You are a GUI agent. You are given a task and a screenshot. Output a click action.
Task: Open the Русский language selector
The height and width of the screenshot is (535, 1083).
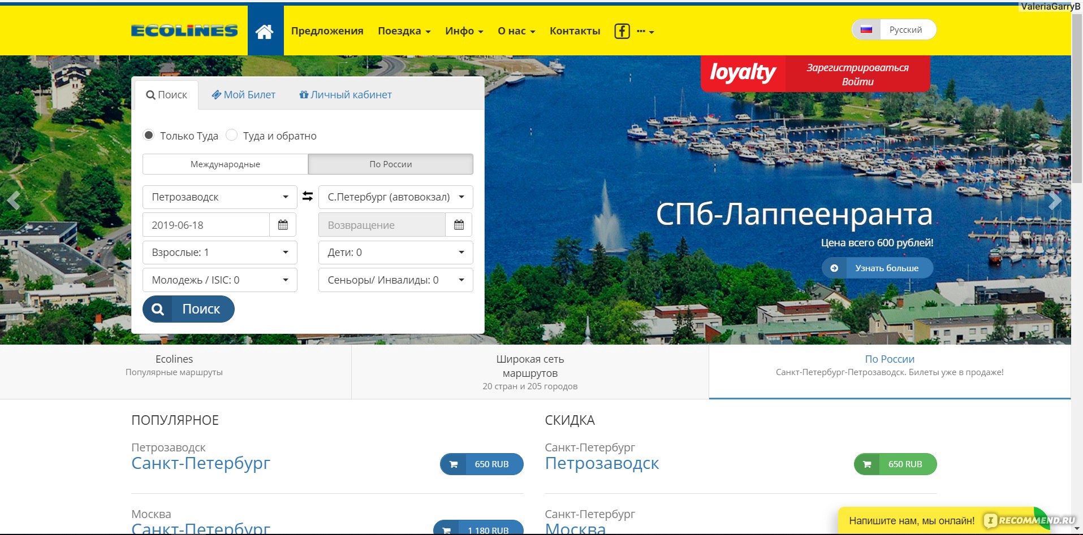[894, 30]
